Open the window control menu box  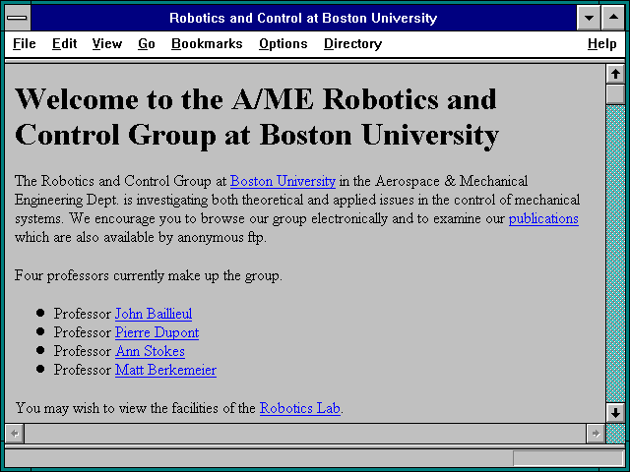(x=18, y=18)
